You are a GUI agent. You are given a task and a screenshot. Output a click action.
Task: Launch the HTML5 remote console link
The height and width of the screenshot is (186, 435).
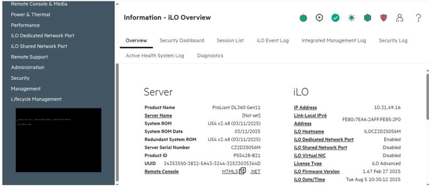click(230, 172)
